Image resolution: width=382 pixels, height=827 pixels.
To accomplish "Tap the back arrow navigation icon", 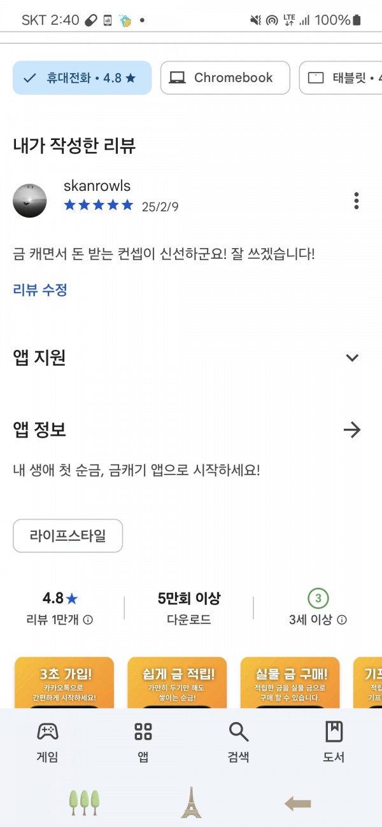I will pyautogui.click(x=297, y=804).
